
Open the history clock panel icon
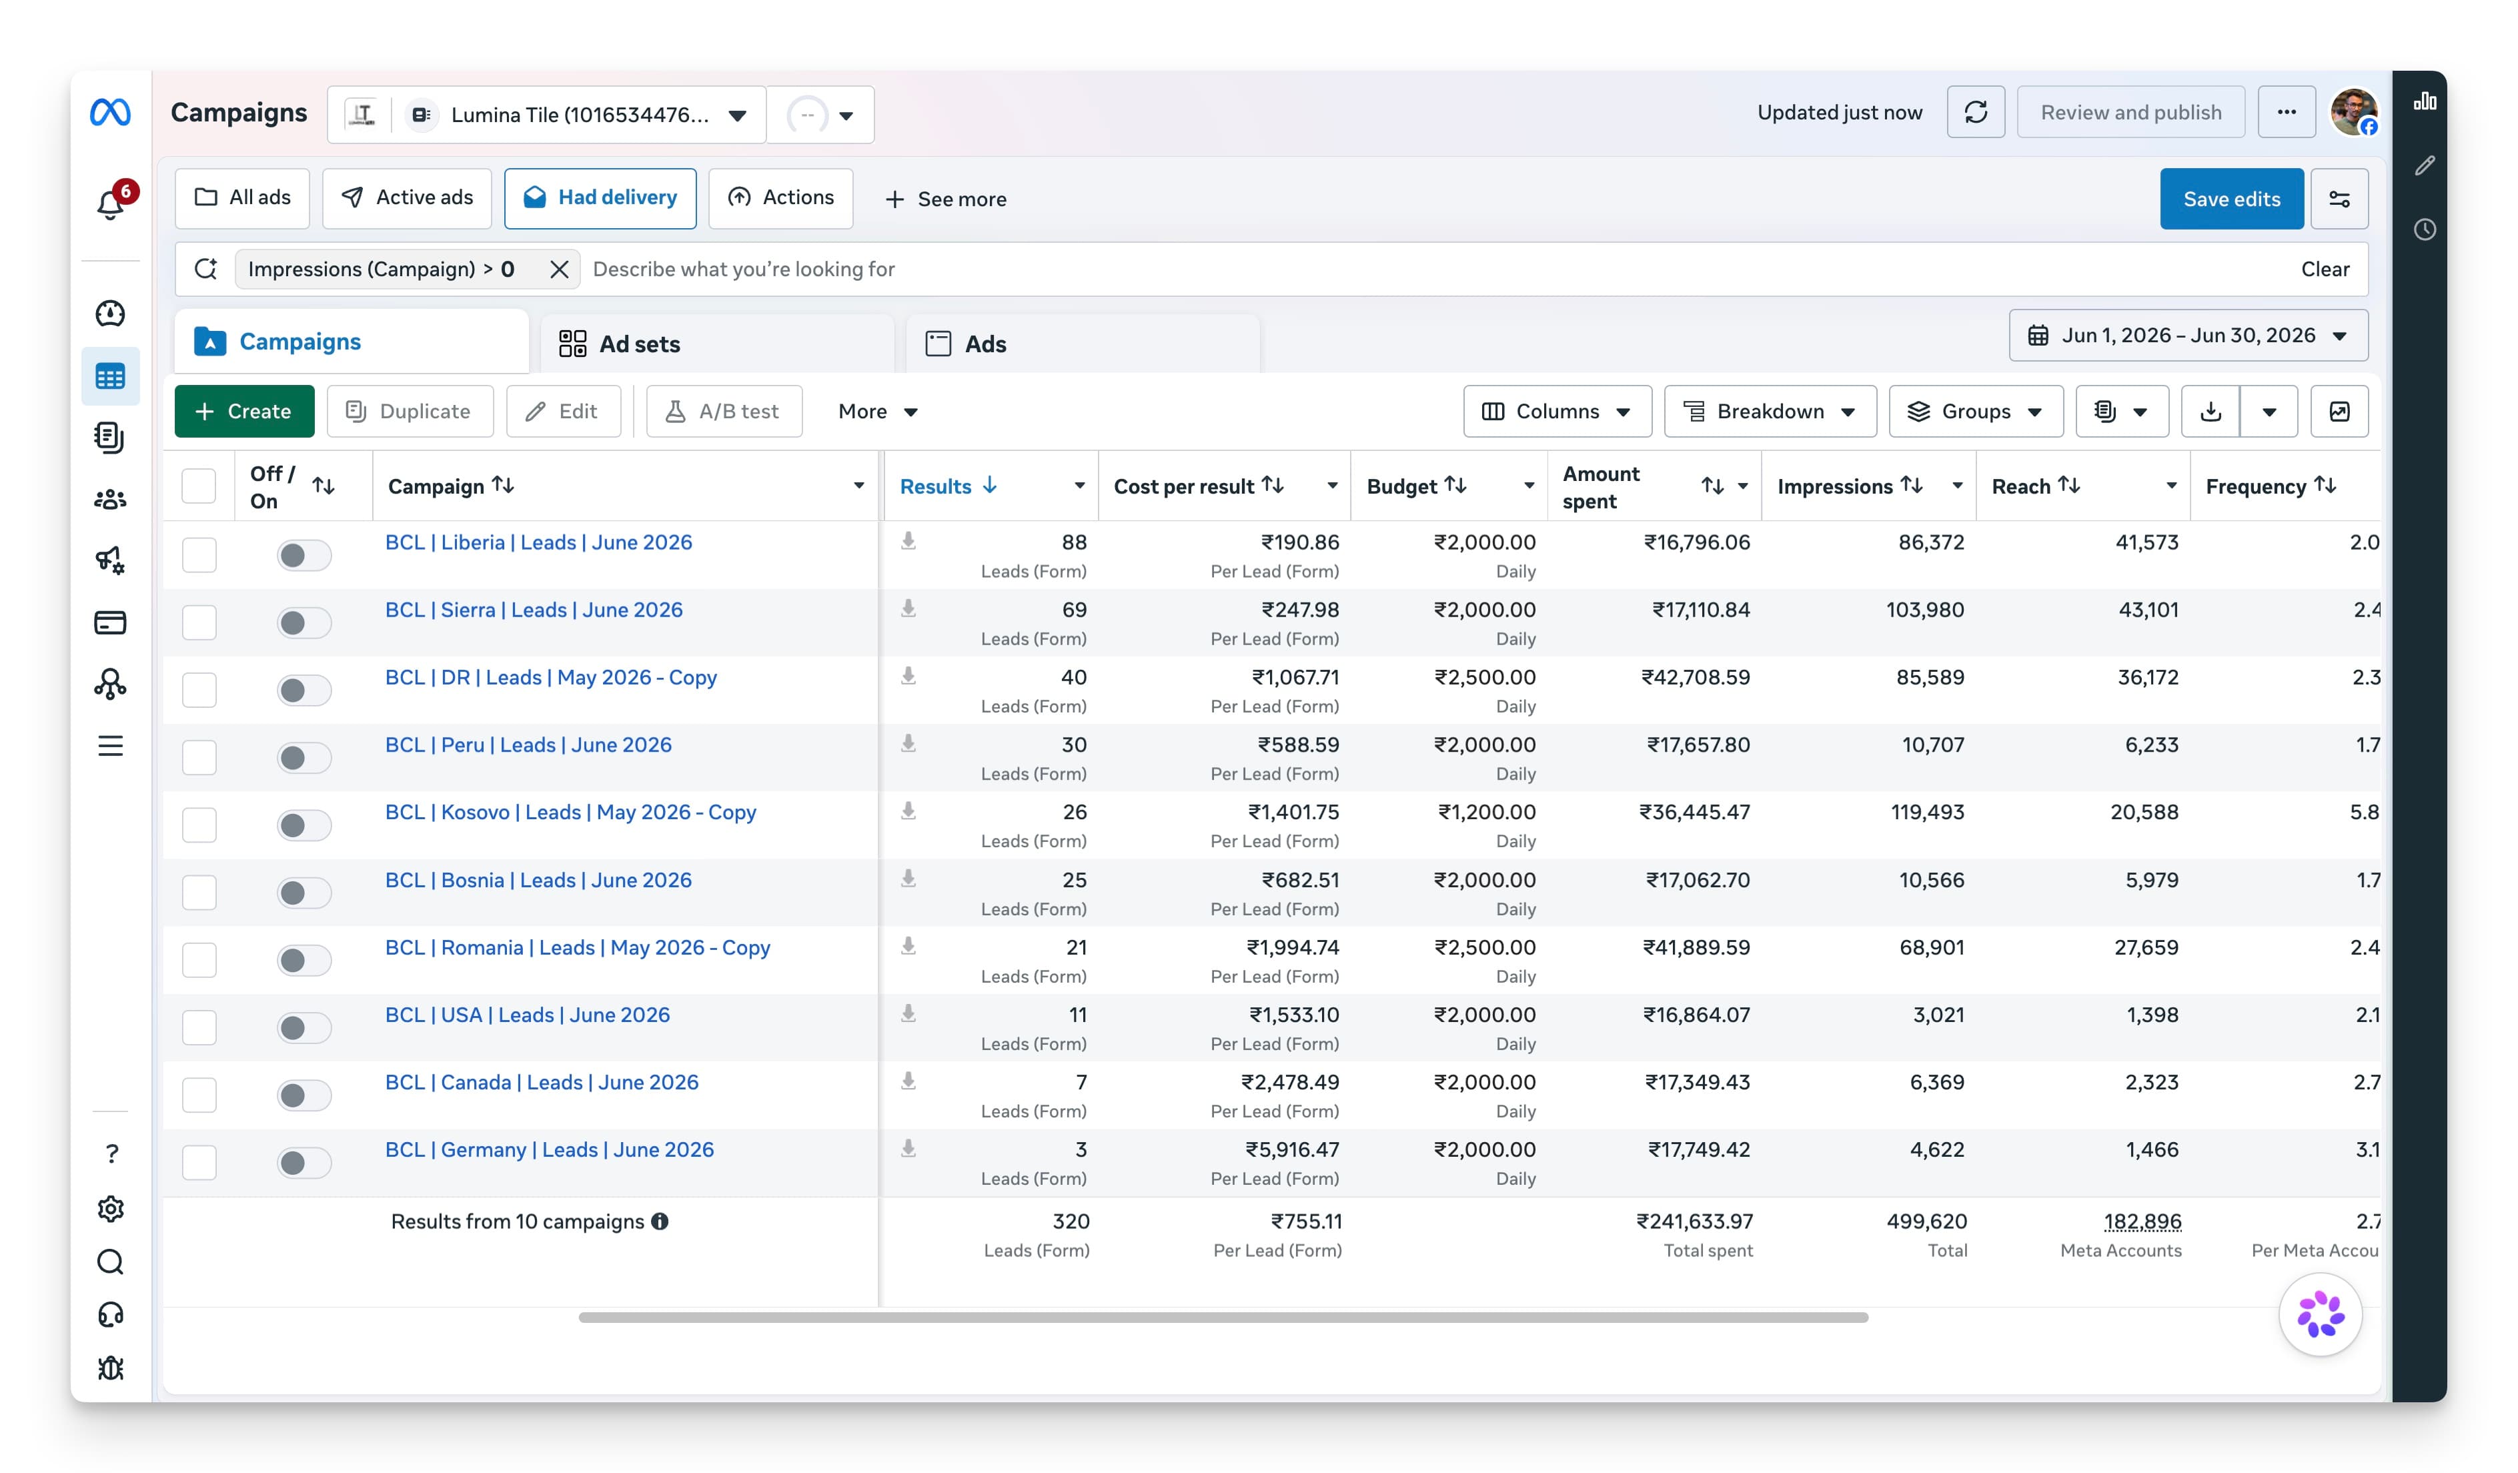click(x=2424, y=229)
